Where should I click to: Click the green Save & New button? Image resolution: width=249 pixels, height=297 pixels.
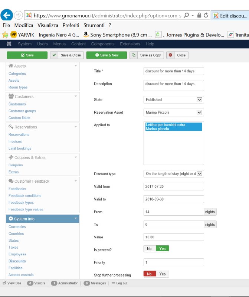106,55
